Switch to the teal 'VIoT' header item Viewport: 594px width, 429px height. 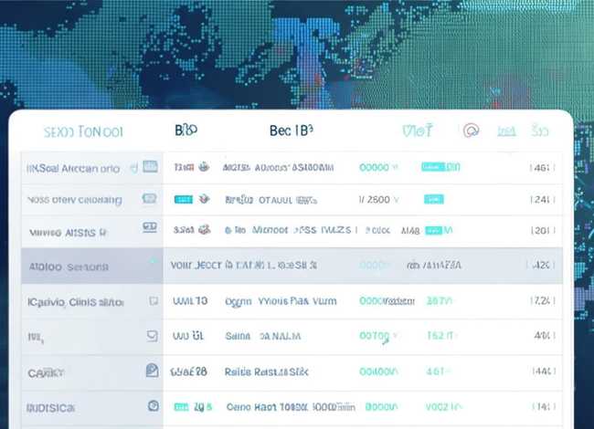point(417,131)
